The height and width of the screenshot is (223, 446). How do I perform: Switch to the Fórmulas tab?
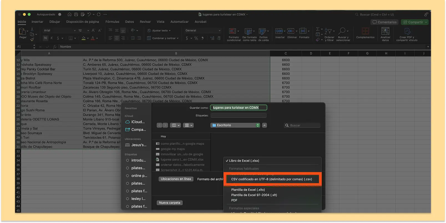click(112, 22)
